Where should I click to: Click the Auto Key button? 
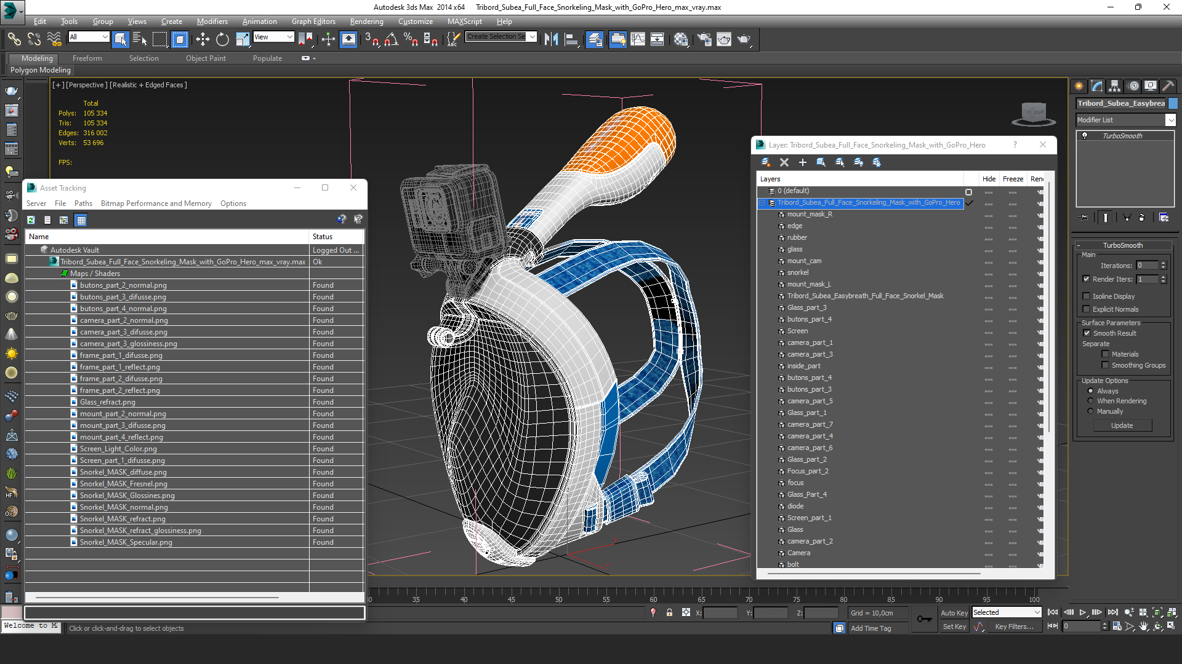tap(954, 613)
